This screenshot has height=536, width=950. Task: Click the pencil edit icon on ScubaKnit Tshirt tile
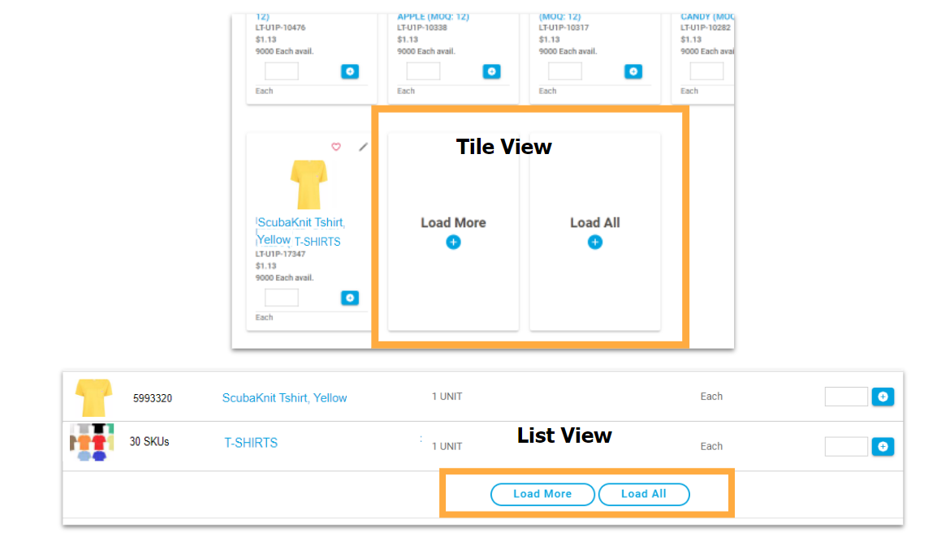pyautogui.click(x=362, y=147)
